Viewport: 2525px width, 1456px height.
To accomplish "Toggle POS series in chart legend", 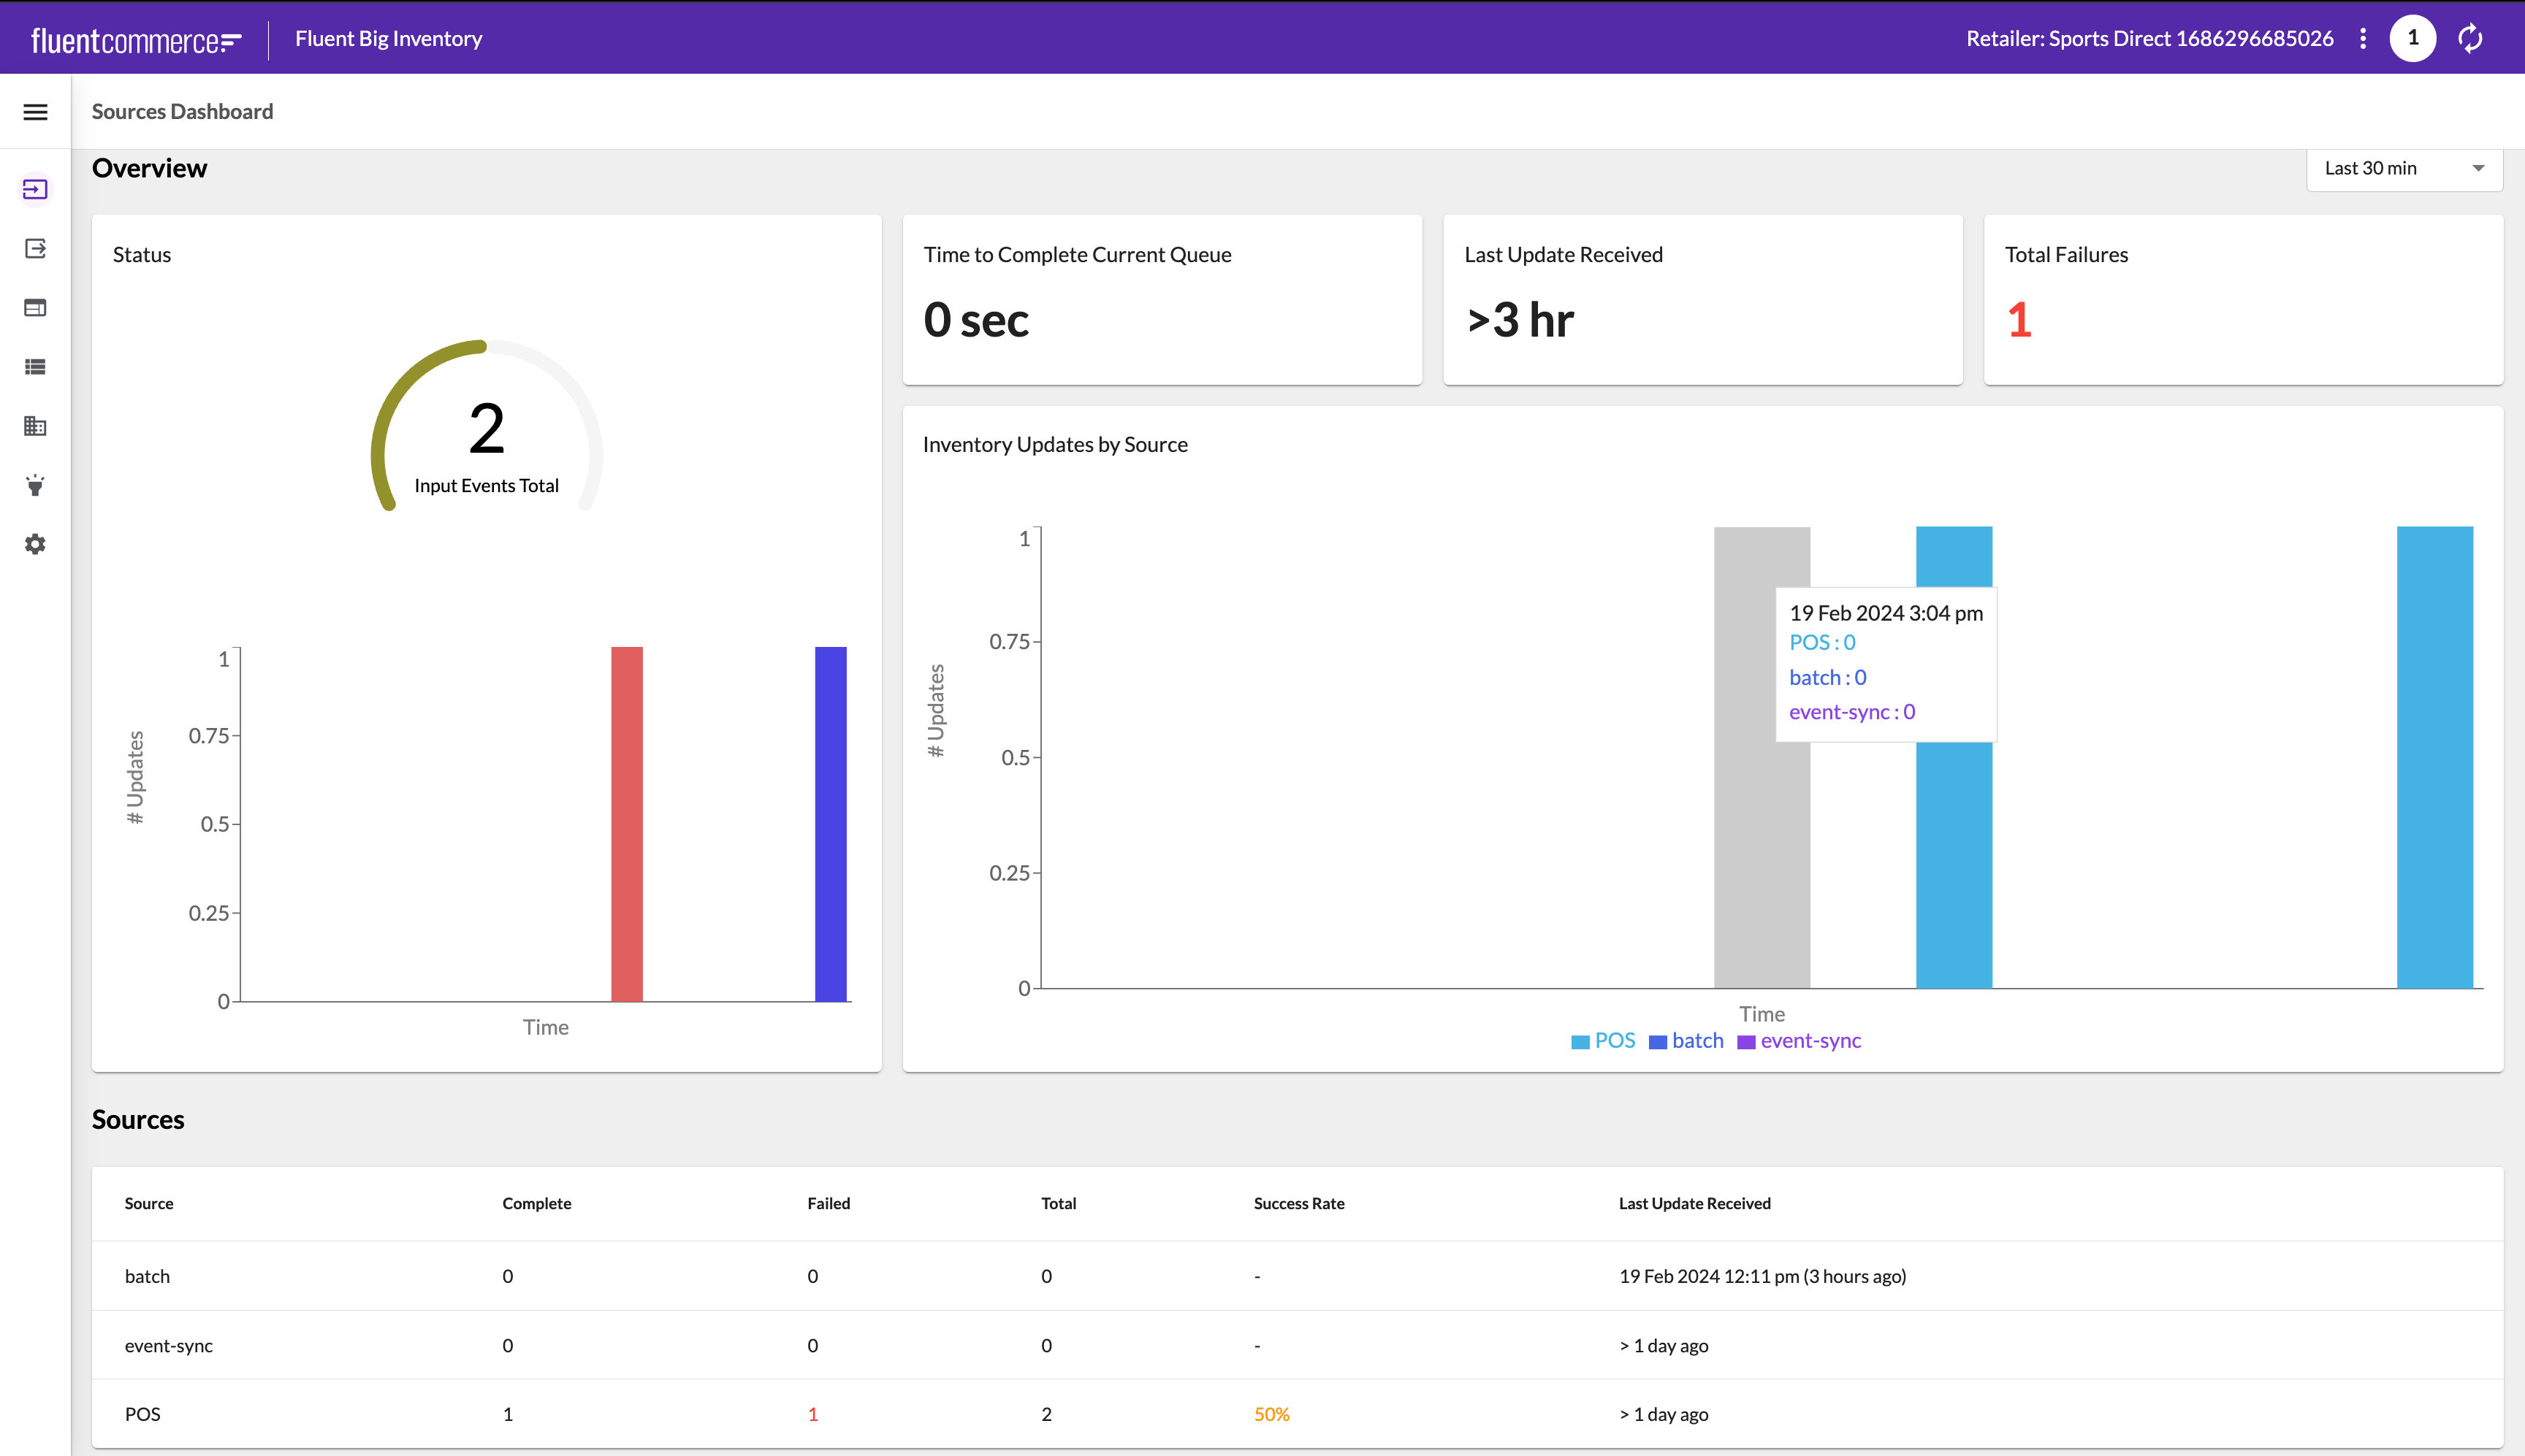I will [1604, 1041].
